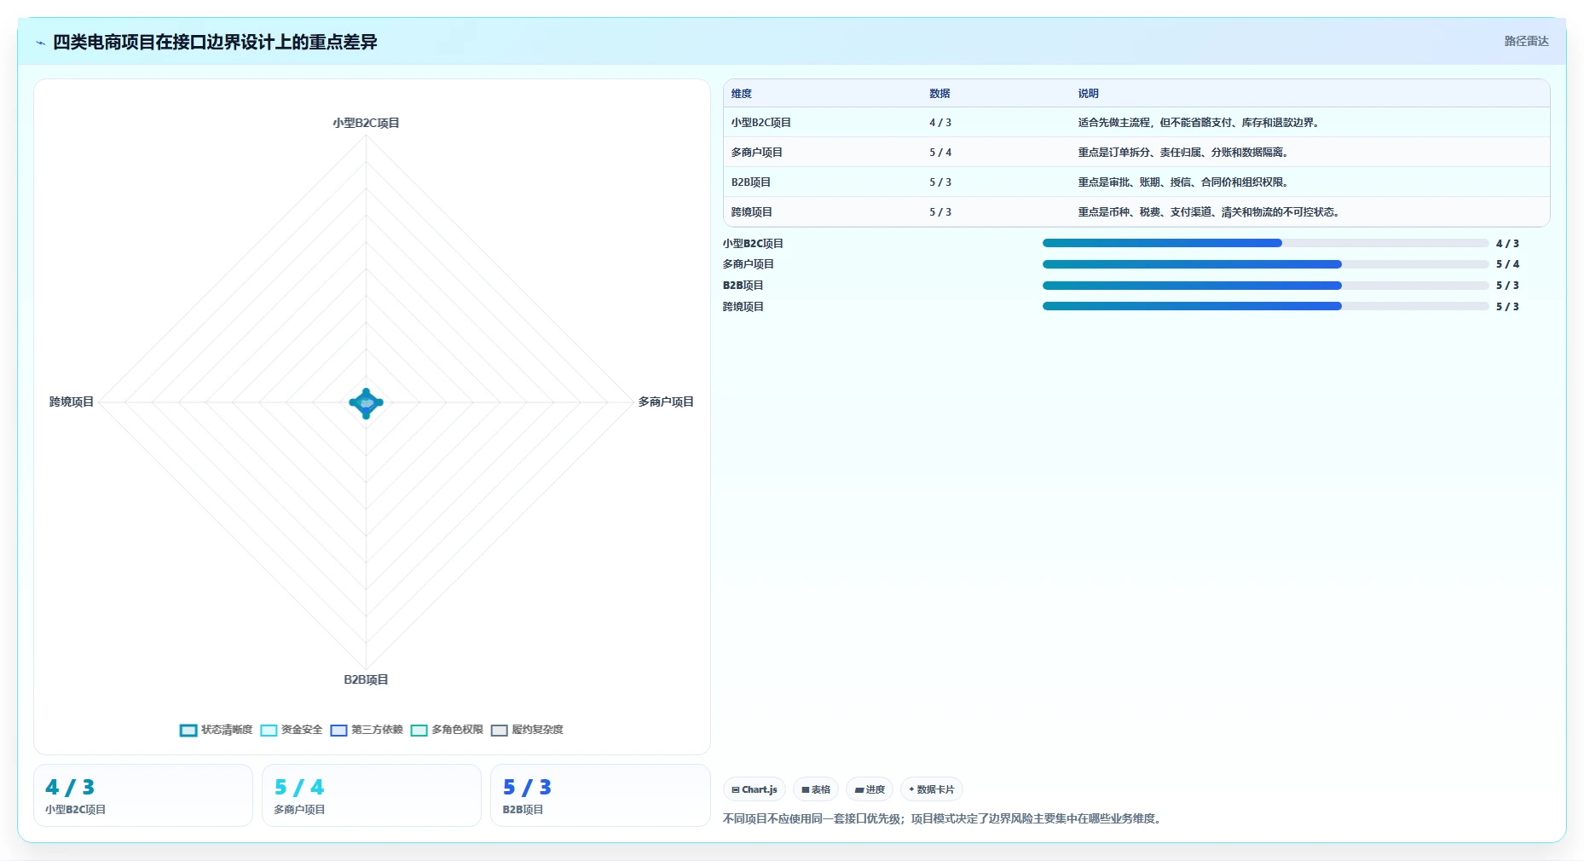1584x861 pixels.
Task: Click the B2B项目 label beside the progress bar
Action: pyautogui.click(x=743, y=286)
